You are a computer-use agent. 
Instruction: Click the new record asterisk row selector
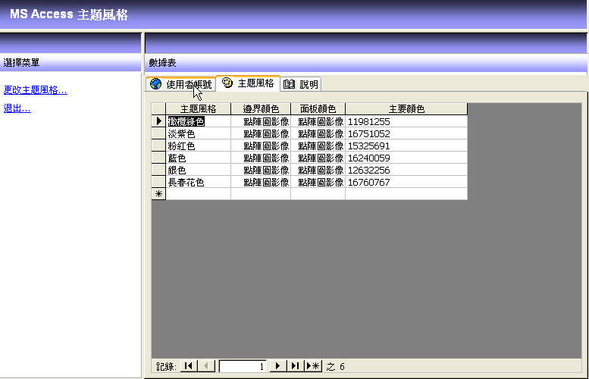click(x=158, y=194)
